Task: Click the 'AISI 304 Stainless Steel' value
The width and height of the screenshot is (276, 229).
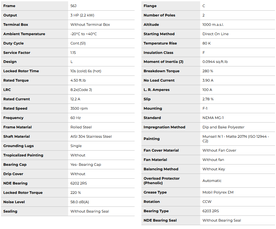Action: point(91,136)
